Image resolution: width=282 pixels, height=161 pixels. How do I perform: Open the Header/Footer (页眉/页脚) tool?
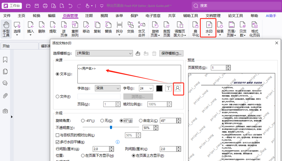click(231, 29)
